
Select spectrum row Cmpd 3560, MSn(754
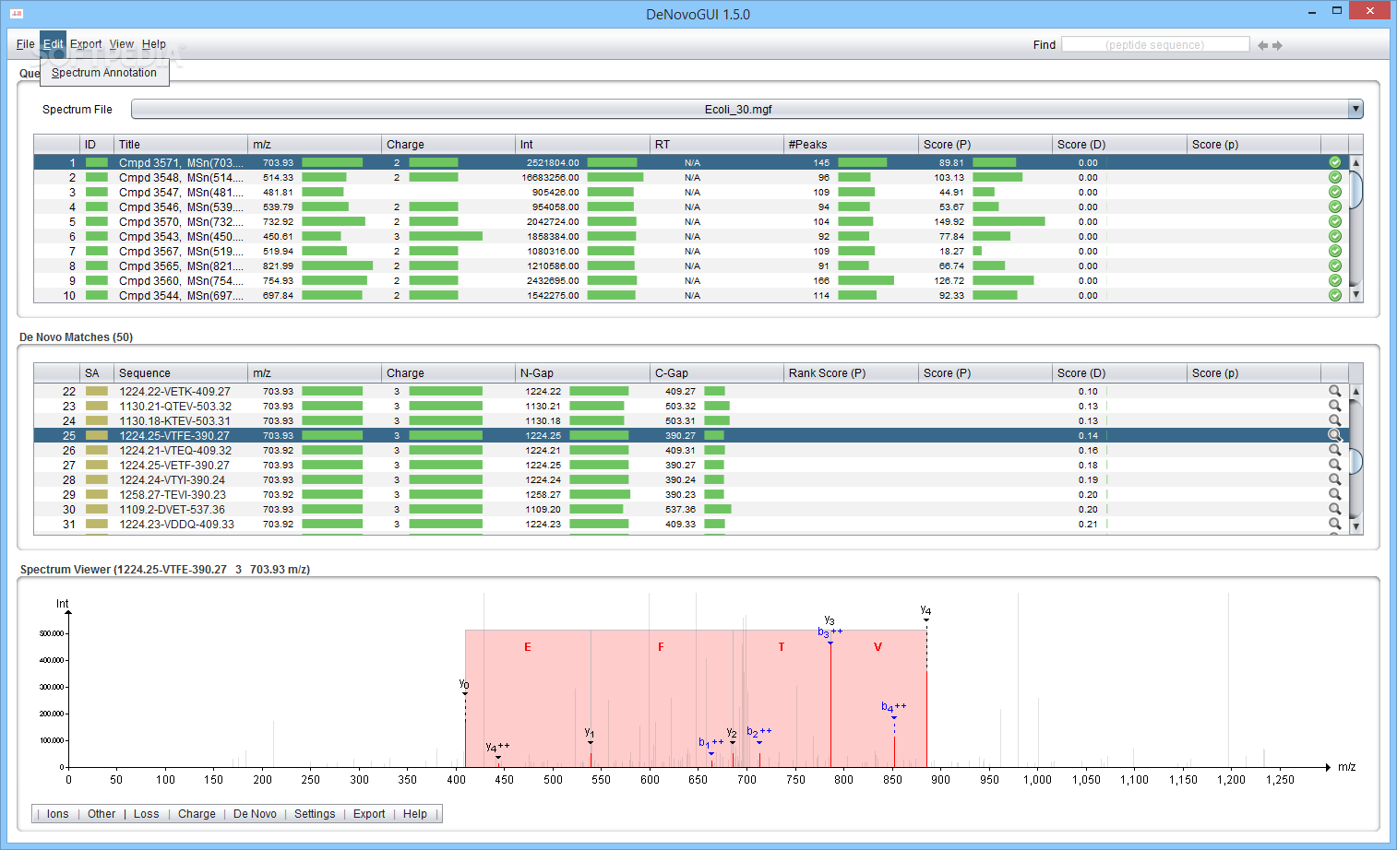[690, 280]
